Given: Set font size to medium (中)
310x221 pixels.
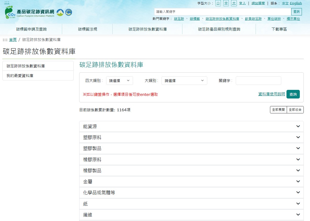Looking at the screenshot, I should 226,3.
